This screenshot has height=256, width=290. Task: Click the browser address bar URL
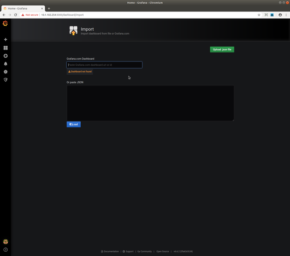pos(62,15)
